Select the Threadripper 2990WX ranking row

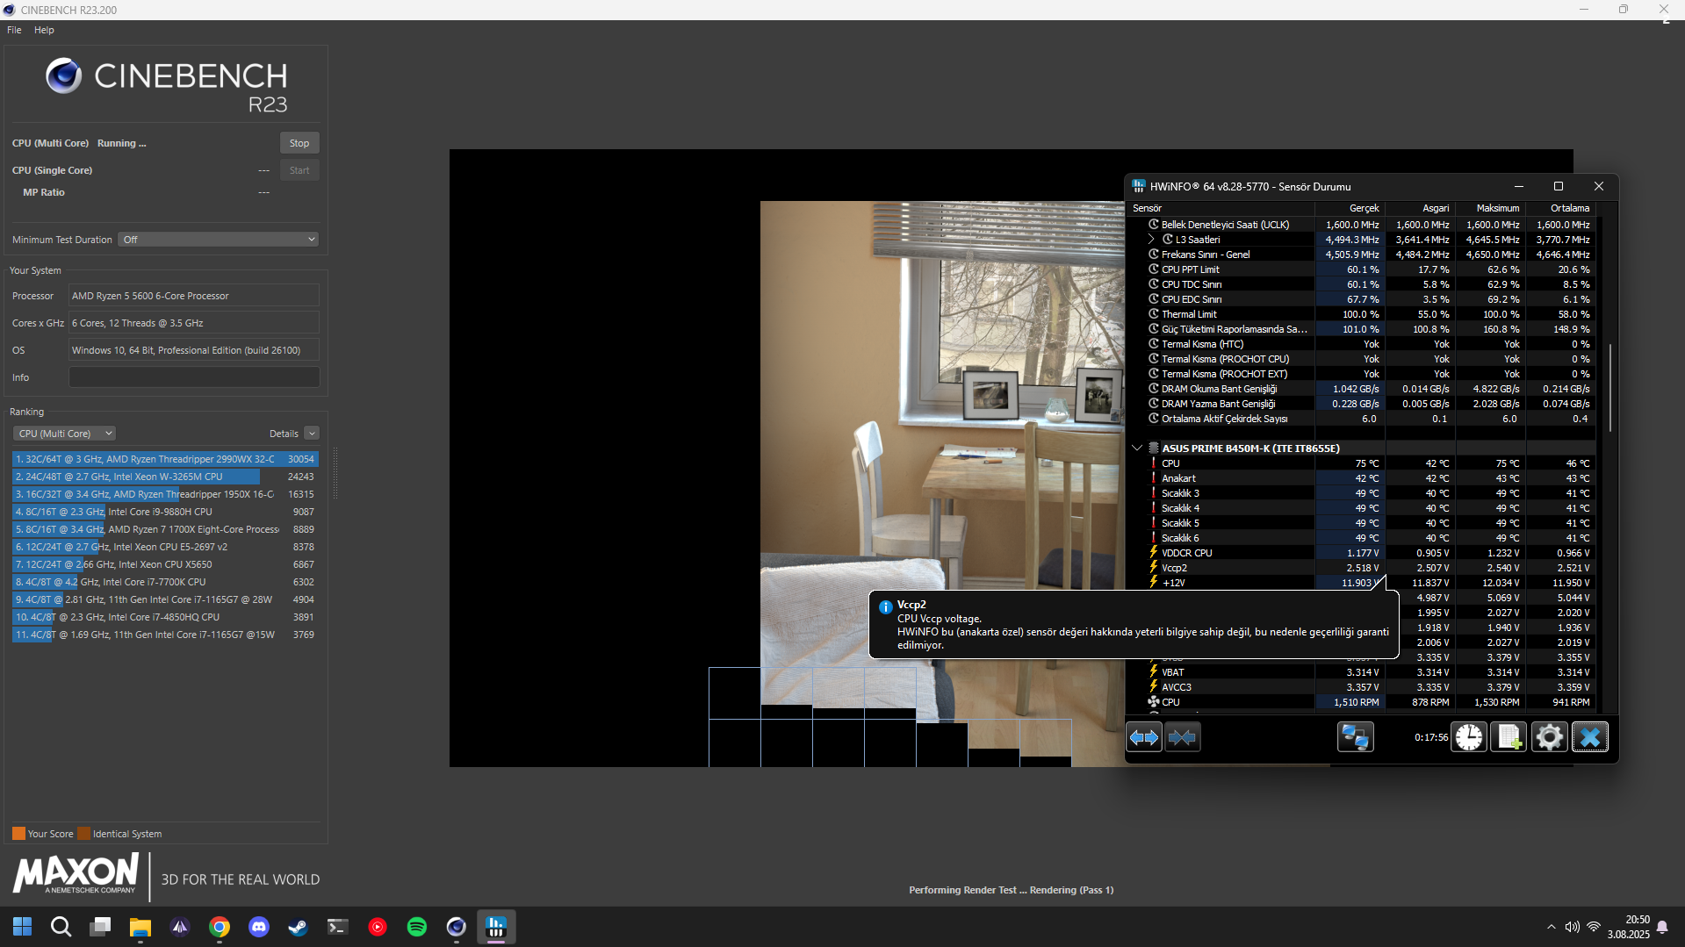tap(165, 459)
